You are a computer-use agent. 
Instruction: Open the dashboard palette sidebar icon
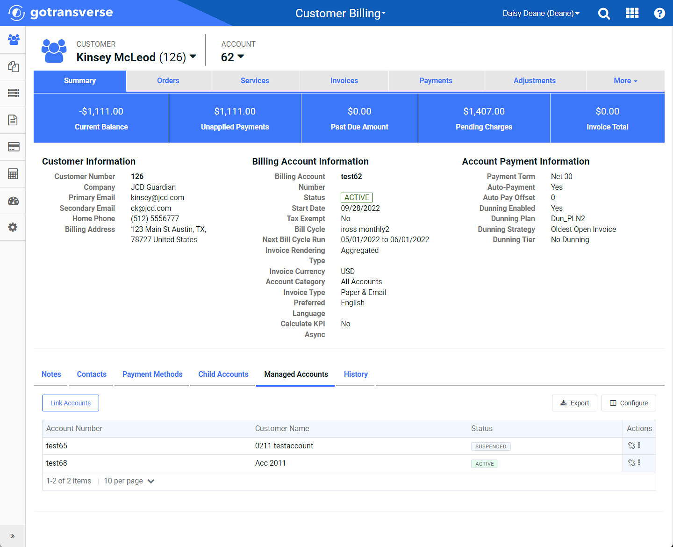[x=13, y=201]
